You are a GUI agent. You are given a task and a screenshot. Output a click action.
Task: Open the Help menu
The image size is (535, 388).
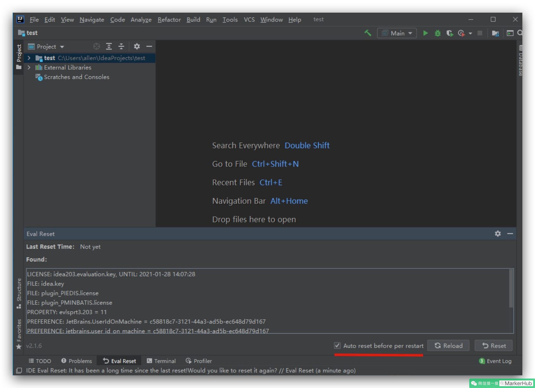(x=295, y=20)
